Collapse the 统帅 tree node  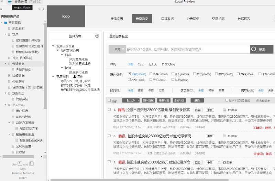[x=62, y=68]
